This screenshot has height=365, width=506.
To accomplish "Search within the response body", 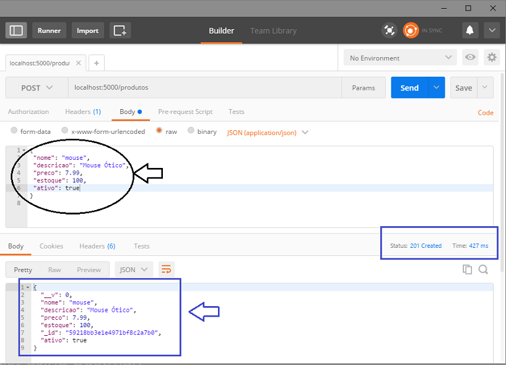I will point(483,270).
